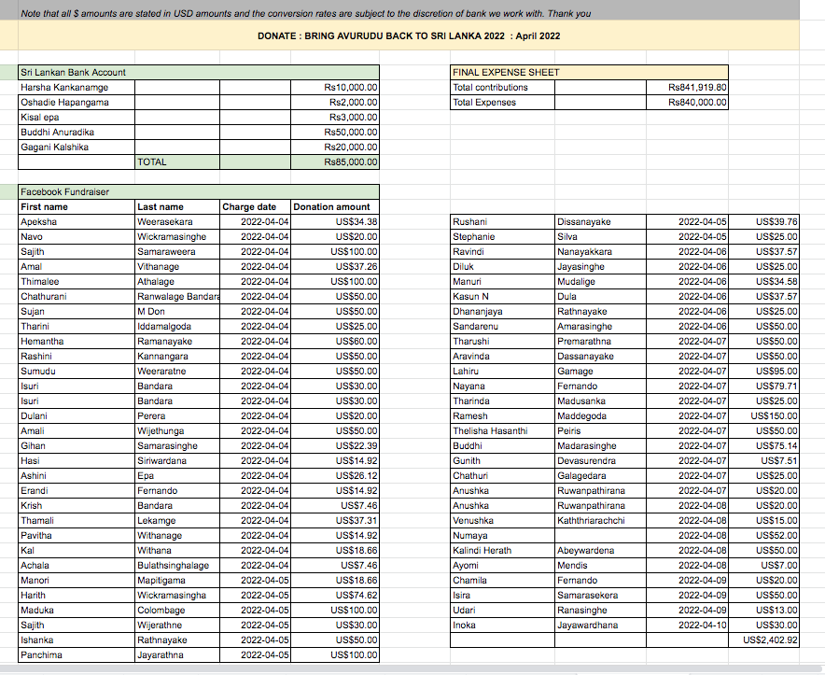Select the 'Iddamalgoda' last name cell
Screen dimensions: 825x675
click(177, 326)
